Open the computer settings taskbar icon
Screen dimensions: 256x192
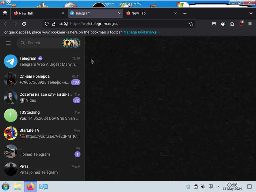tap(43, 186)
